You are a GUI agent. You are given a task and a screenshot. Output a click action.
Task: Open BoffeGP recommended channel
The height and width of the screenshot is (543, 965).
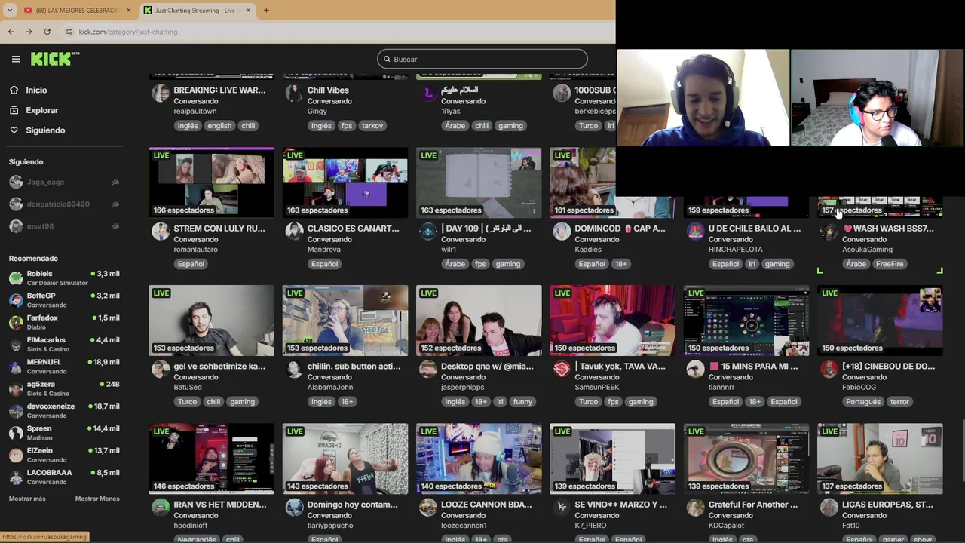(64, 299)
